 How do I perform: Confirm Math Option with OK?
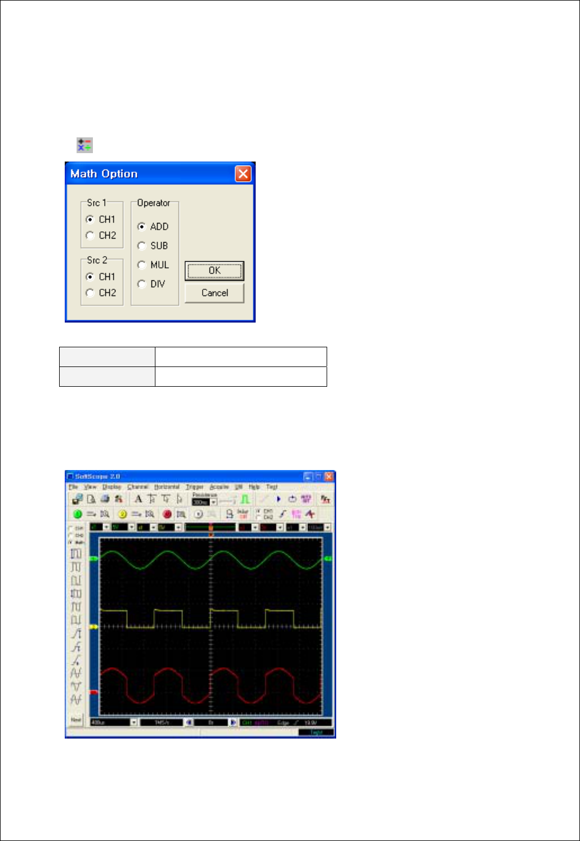tap(215, 271)
